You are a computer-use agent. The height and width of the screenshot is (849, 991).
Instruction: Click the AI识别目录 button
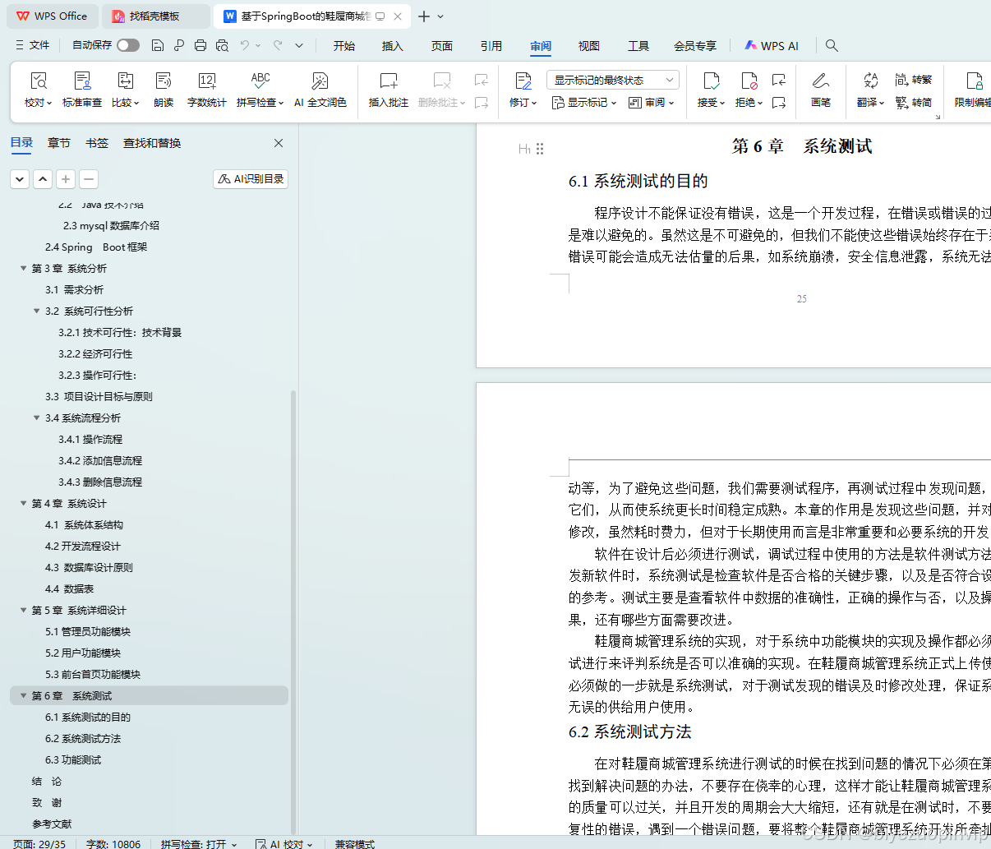250,178
